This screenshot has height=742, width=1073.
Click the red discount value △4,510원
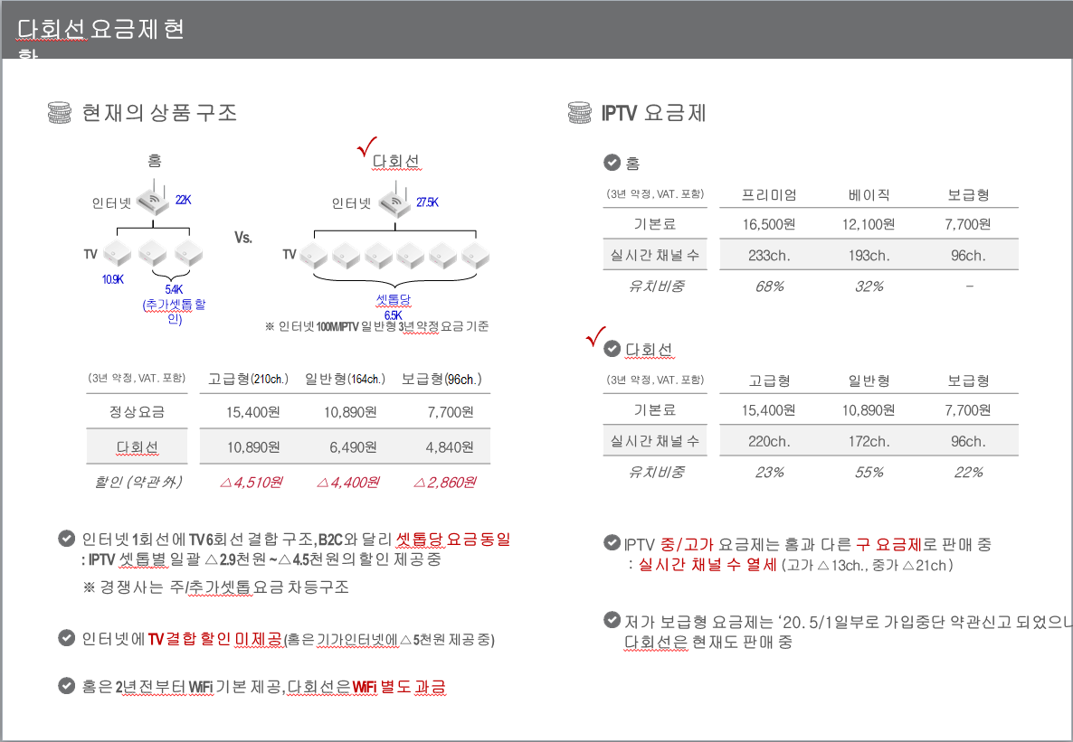coord(252,483)
